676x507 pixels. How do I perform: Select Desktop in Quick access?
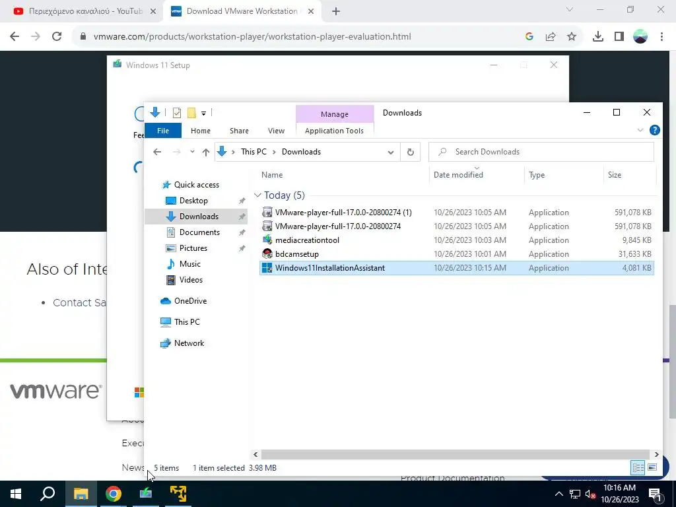point(193,201)
